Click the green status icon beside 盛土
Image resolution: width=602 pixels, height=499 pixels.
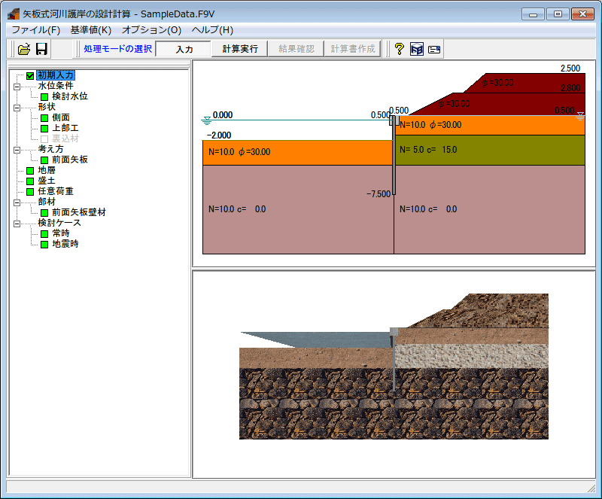30,181
